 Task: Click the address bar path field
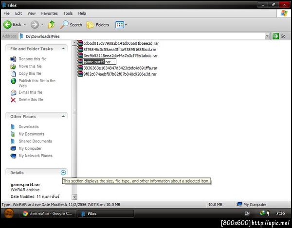pos(142,36)
